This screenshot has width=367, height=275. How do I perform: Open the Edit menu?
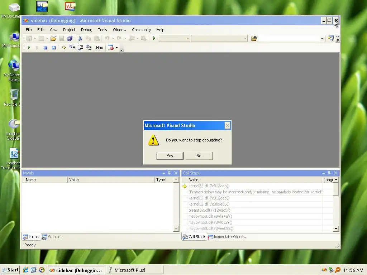[x=40, y=30]
